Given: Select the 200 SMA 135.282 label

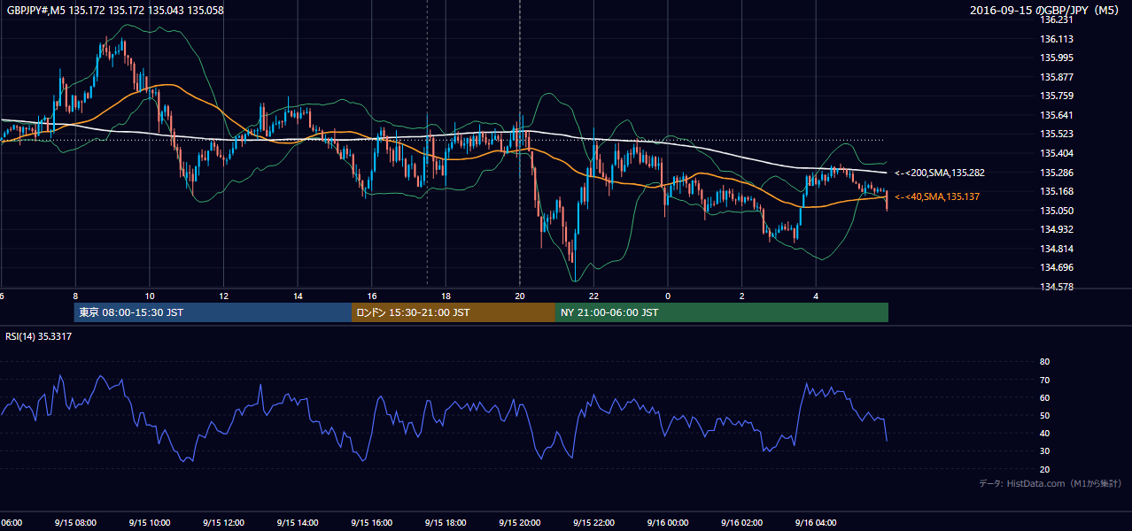Looking at the screenshot, I should coord(939,173).
